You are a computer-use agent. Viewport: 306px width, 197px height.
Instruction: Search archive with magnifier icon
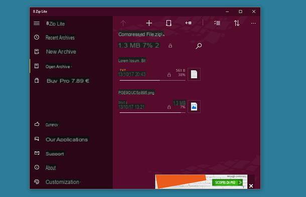[x=199, y=46]
